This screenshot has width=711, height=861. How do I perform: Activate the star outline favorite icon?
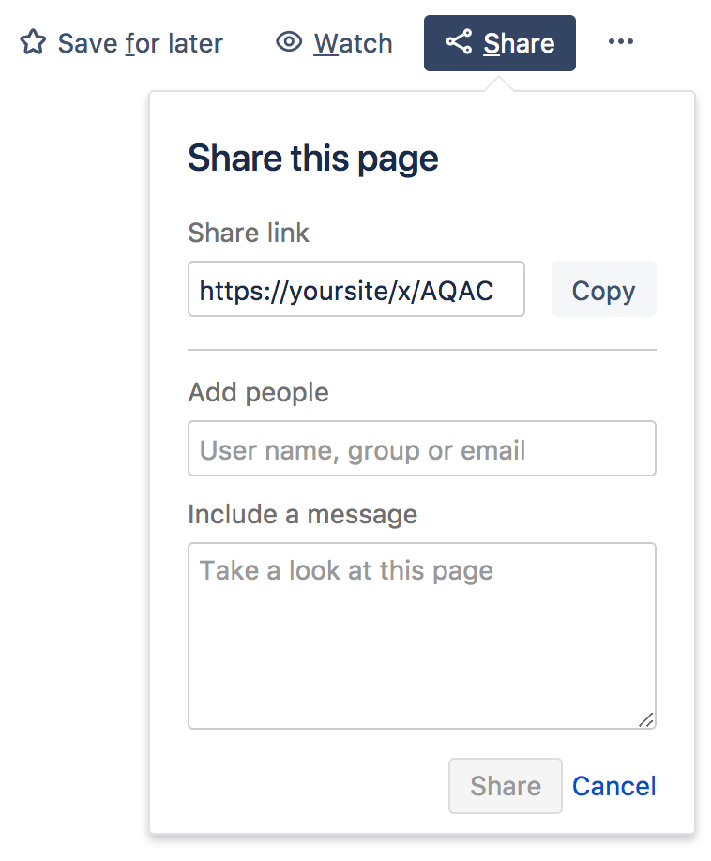tap(32, 42)
